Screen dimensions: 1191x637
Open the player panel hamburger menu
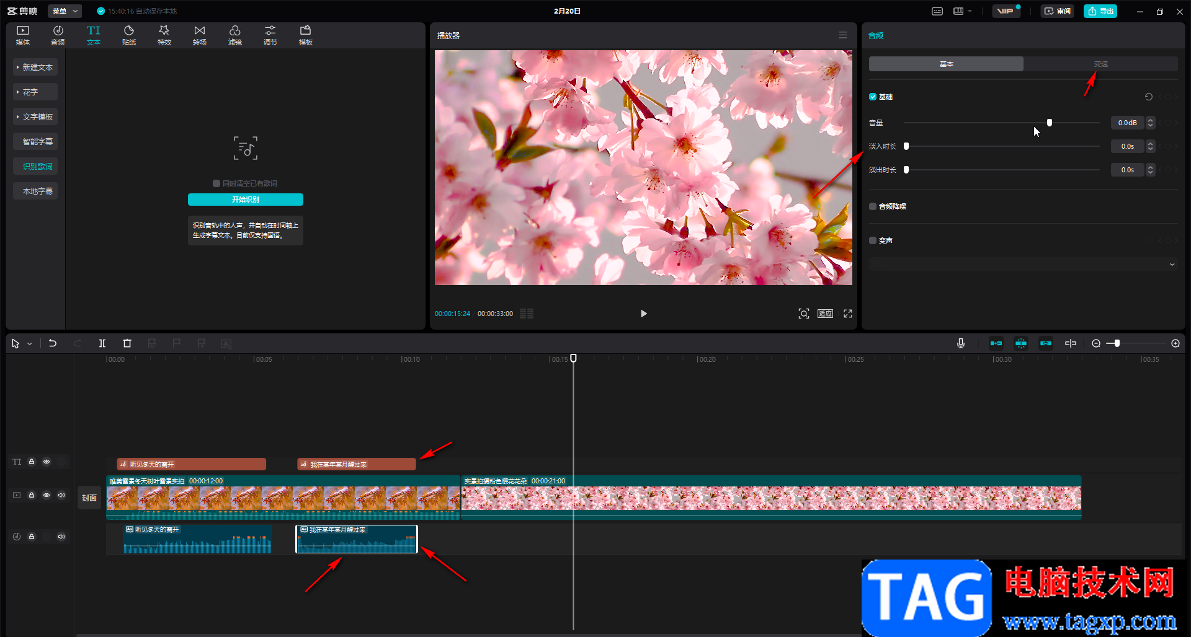843,35
